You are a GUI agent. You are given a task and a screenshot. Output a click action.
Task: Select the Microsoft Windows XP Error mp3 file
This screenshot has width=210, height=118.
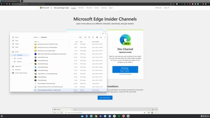[x=70, y=87]
